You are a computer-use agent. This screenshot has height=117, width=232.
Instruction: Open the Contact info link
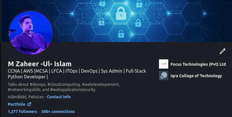(x=59, y=97)
